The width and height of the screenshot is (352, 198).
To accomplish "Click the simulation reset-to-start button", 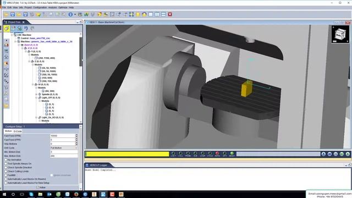I will (323, 154).
